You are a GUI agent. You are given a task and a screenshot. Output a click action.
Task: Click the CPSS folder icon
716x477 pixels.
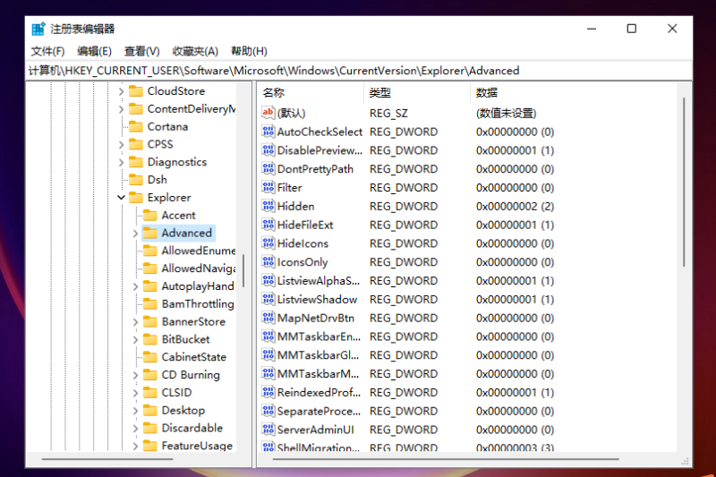(136, 144)
